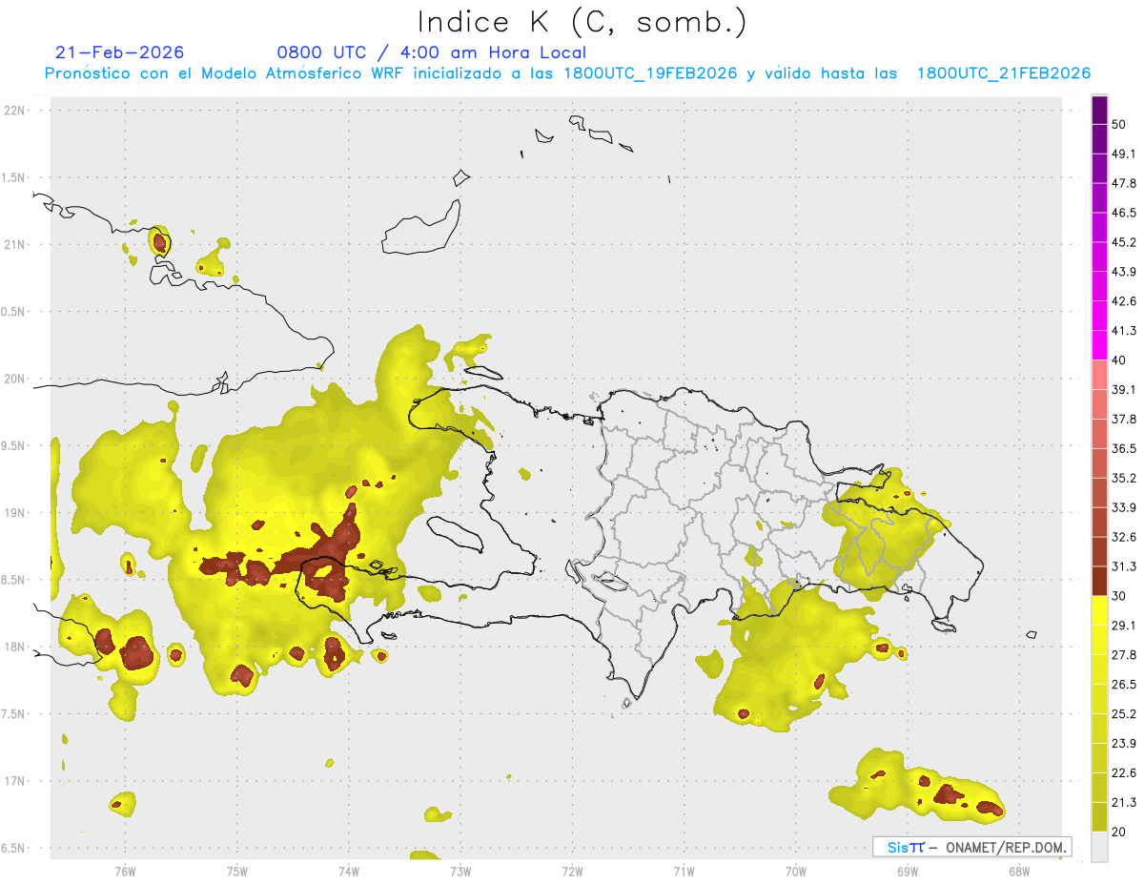Click the colorbar label "49.1"
The width and height of the screenshot is (1144, 884).
click(1124, 154)
